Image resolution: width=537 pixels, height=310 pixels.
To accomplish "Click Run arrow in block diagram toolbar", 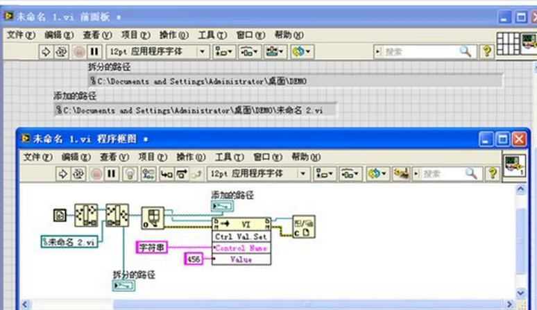I will tap(63, 174).
